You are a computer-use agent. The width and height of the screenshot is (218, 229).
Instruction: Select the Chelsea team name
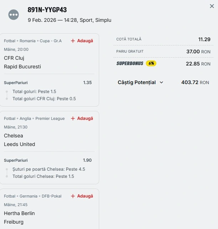click(x=14, y=136)
